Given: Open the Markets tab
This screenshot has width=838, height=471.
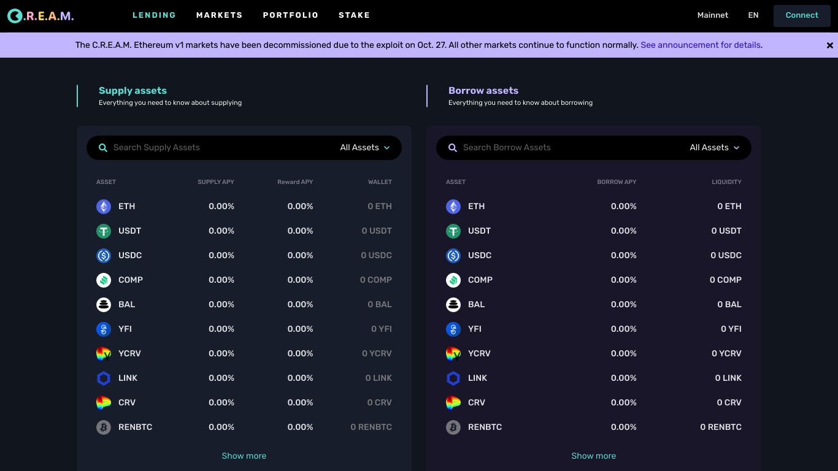Looking at the screenshot, I should (x=220, y=15).
